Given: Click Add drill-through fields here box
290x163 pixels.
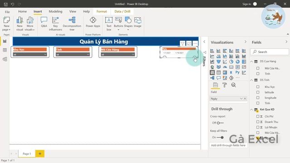Looking at the screenshot, I should pyautogui.click(x=228, y=145).
